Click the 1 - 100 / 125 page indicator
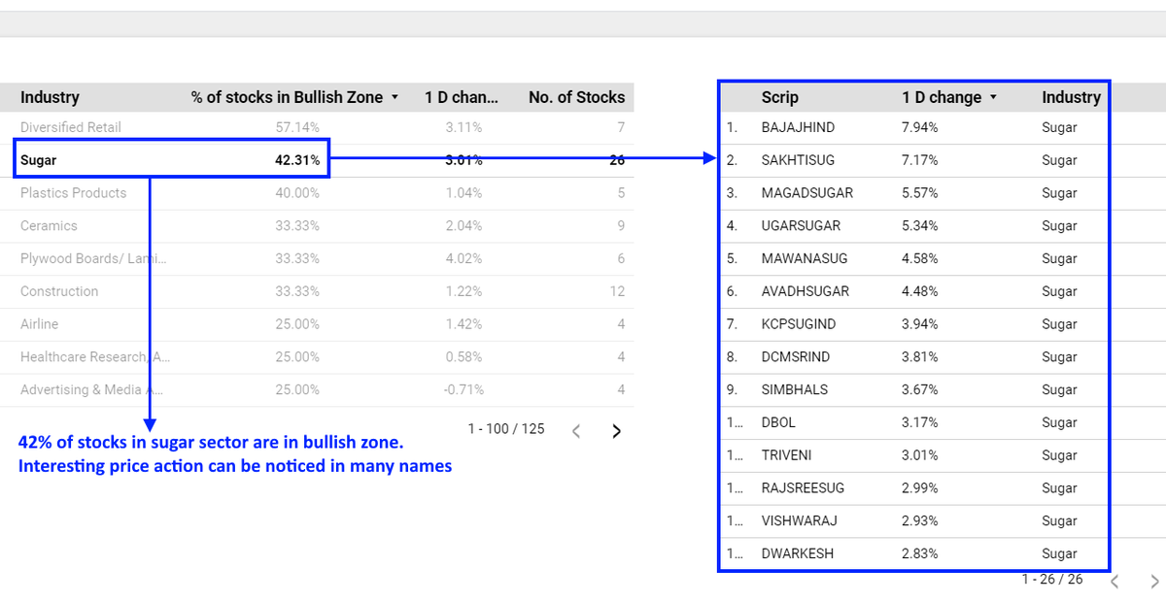Screen dimensions: 1166x602 pyautogui.click(x=506, y=430)
